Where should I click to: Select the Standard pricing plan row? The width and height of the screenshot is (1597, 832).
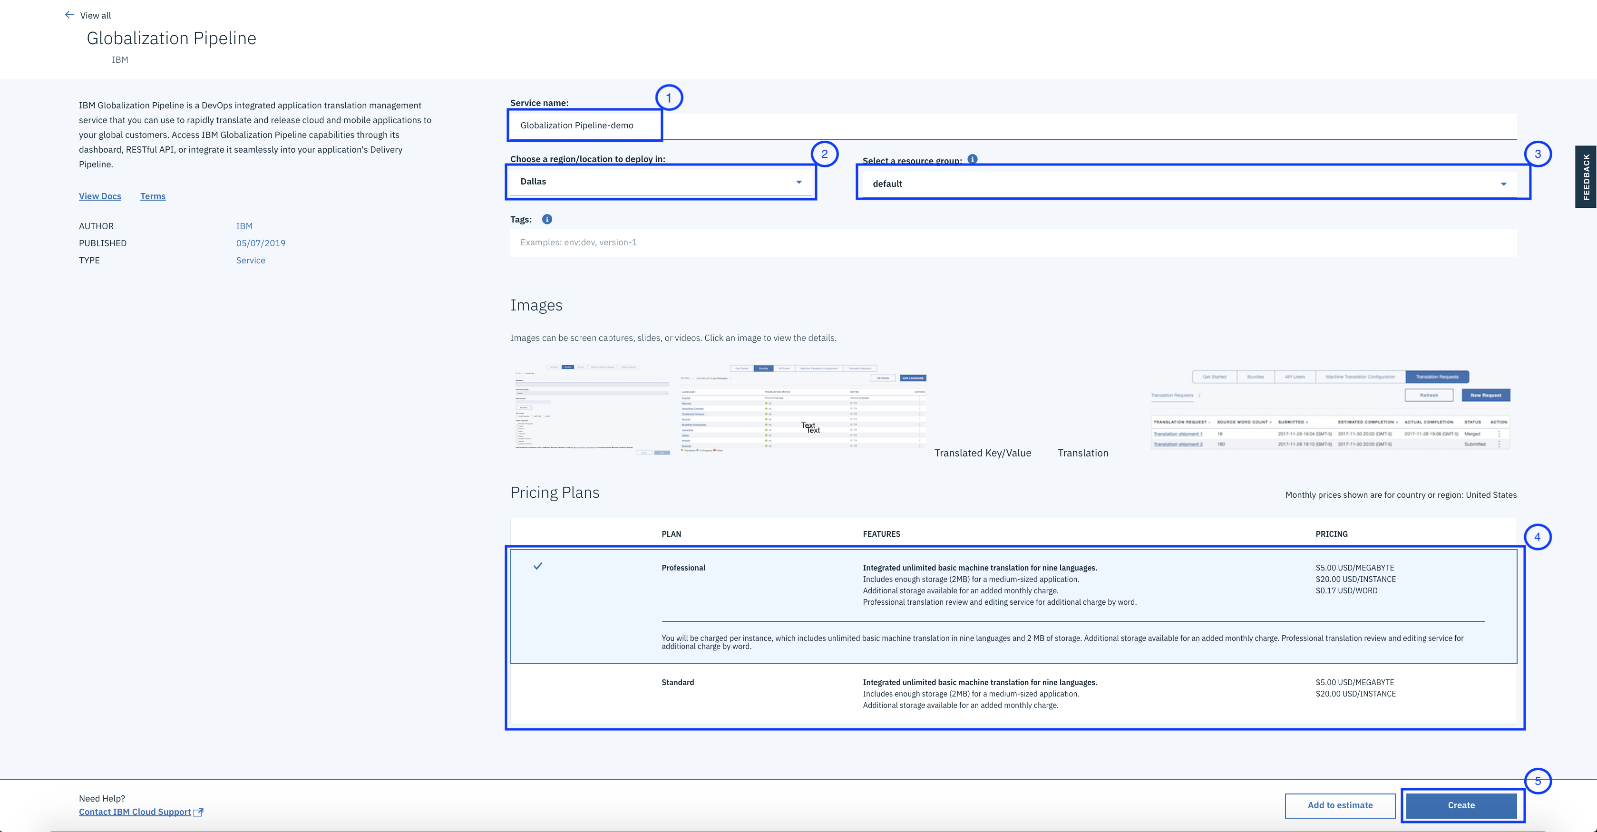(x=1013, y=694)
